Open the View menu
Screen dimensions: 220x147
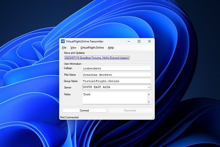pos(73,48)
